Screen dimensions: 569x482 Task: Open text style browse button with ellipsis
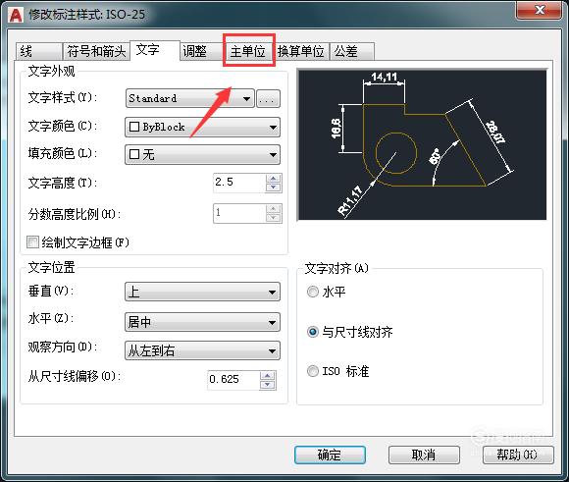[x=268, y=99]
